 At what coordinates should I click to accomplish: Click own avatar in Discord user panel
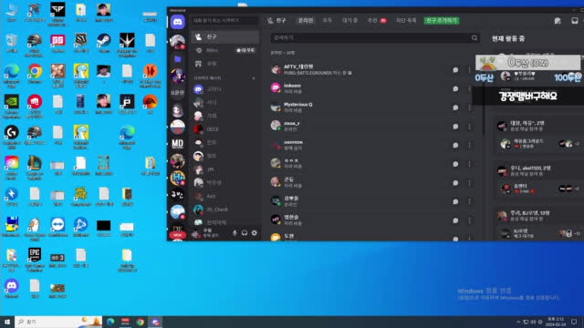196,233
